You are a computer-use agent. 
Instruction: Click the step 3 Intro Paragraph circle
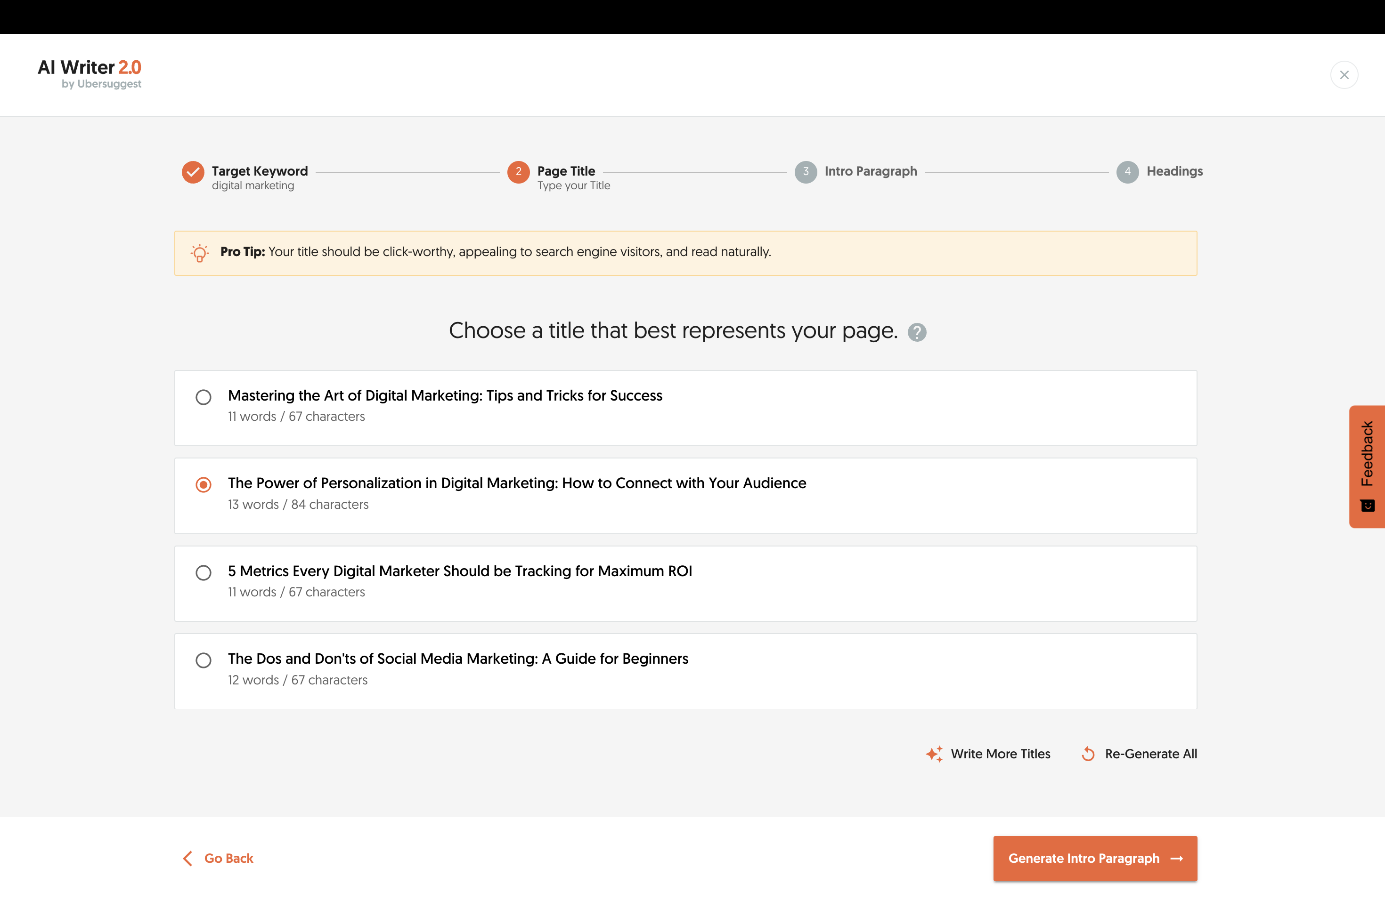pos(806,171)
